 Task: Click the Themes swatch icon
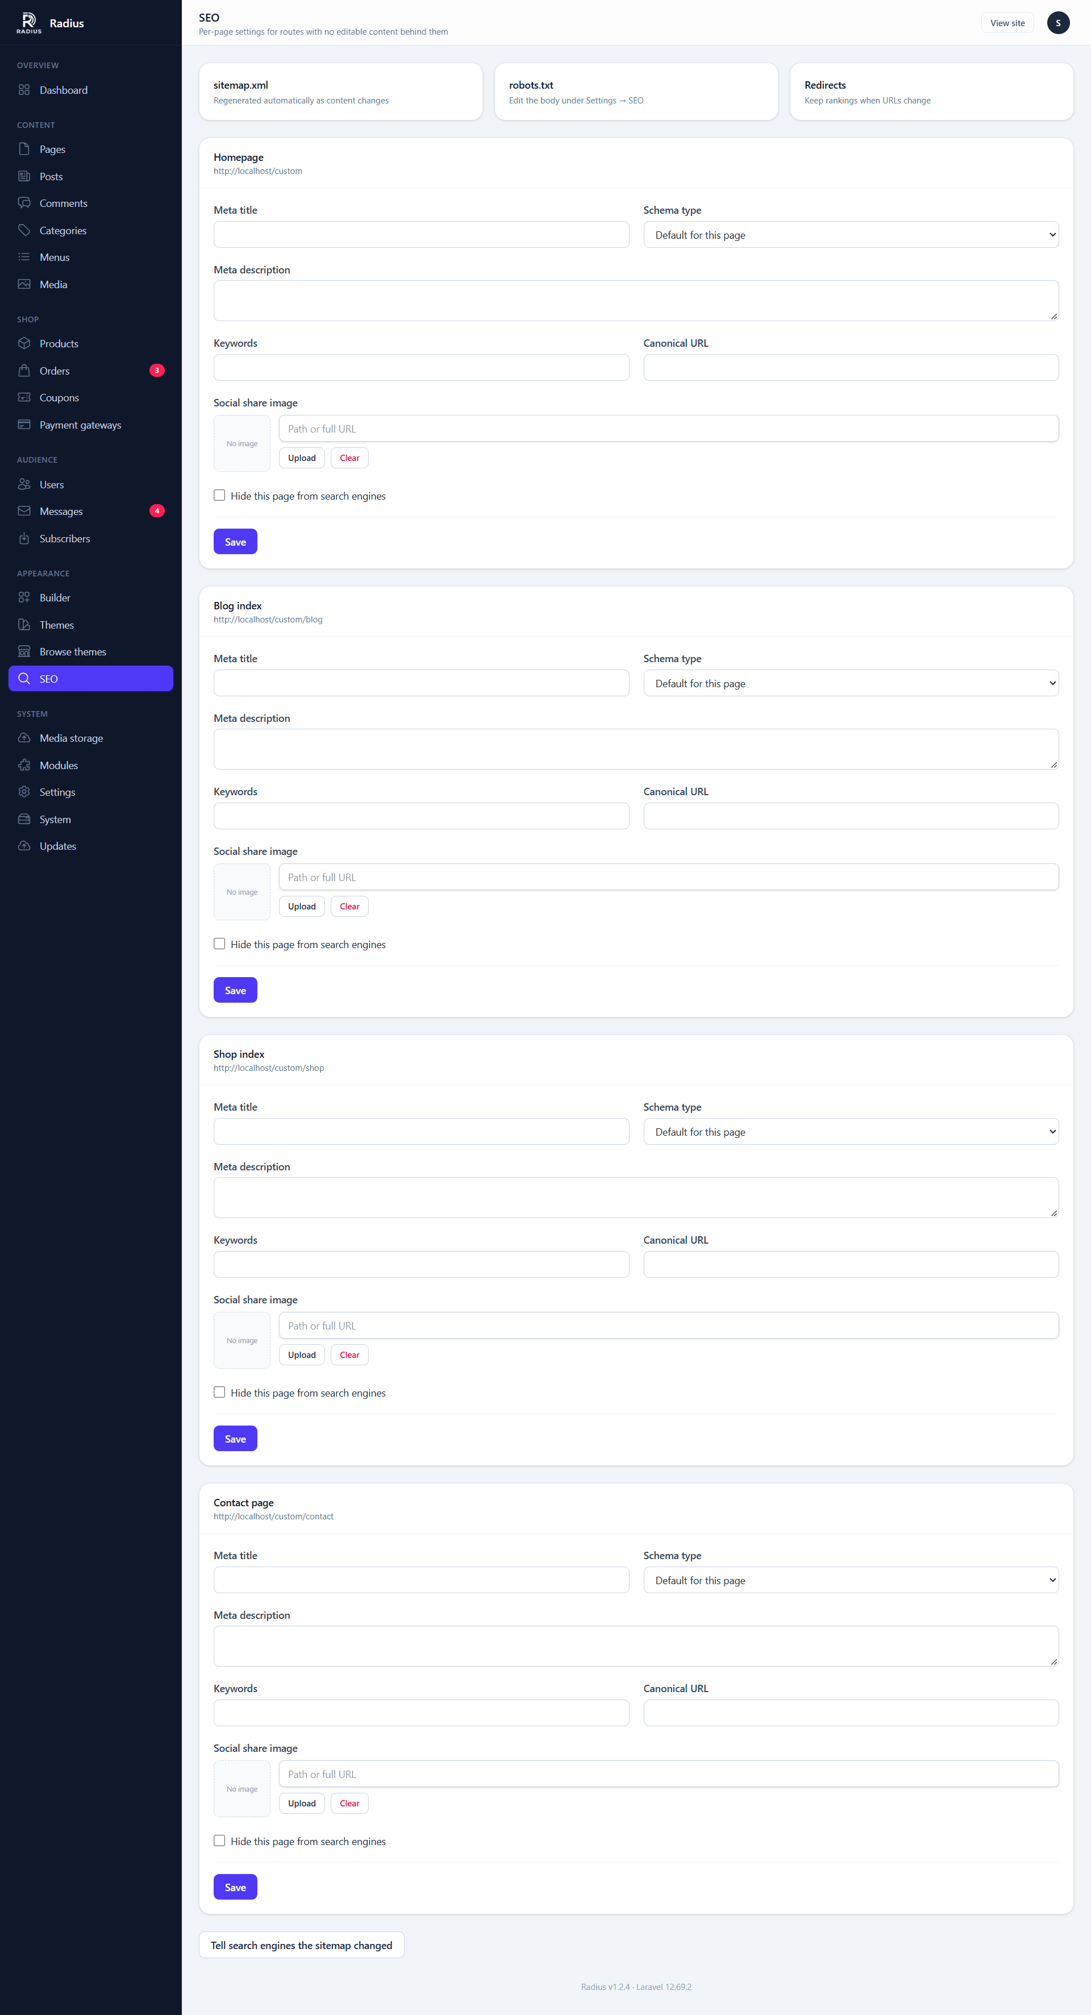pos(24,624)
